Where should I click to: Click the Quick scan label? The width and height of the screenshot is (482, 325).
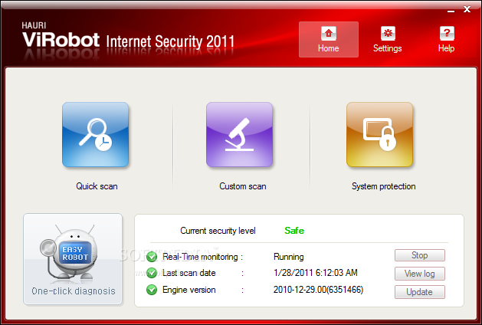coord(97,186)
